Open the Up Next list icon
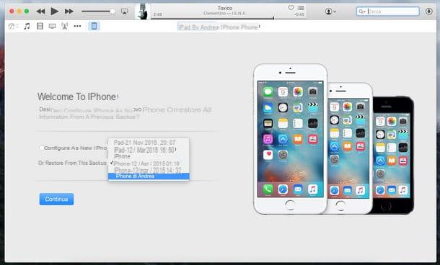Screen dimensions: 440x265 (x=301, y=8)
